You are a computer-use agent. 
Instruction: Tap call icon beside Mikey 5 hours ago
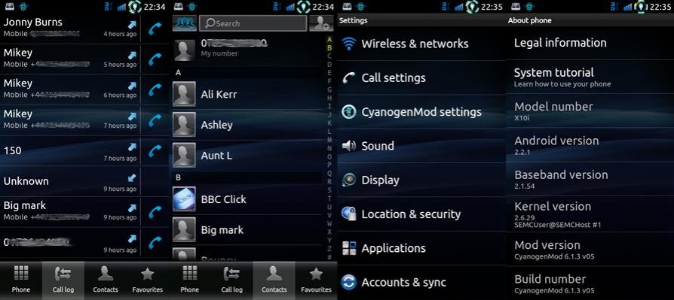[155, 59]
